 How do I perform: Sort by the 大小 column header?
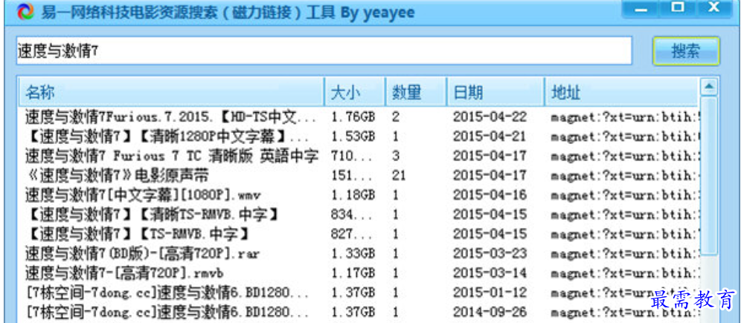(x=355, y=91)
